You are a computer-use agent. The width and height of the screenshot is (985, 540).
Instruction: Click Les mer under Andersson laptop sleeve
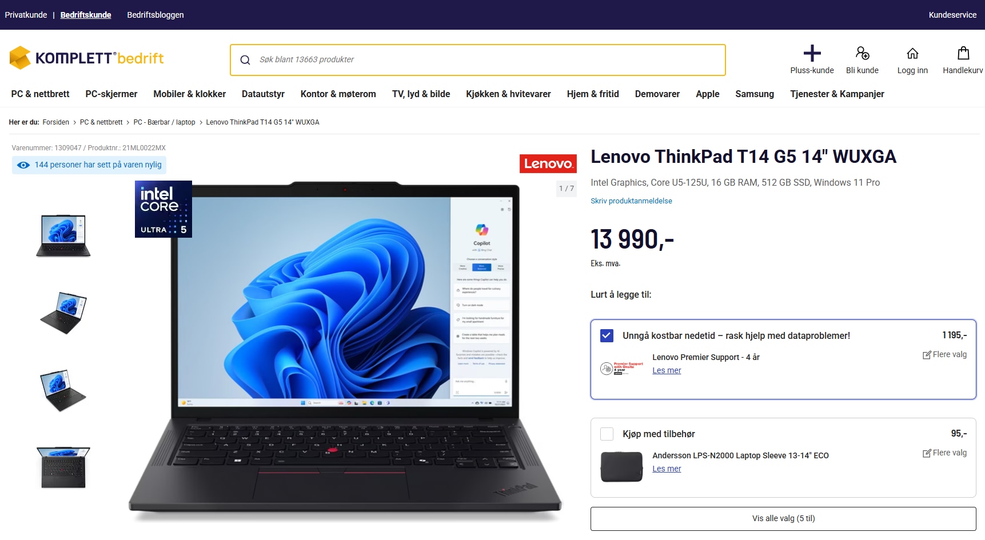[x=667, y=469]
